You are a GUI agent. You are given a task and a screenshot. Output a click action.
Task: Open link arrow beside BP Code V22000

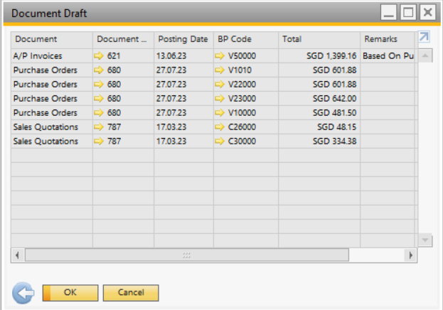click(220, 84)
